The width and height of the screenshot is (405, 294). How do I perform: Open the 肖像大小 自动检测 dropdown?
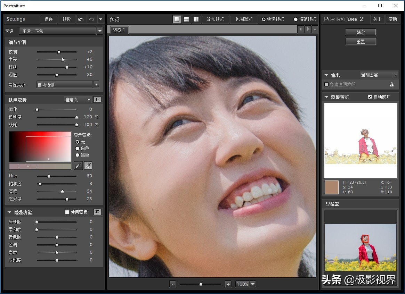tap(96, 84)
